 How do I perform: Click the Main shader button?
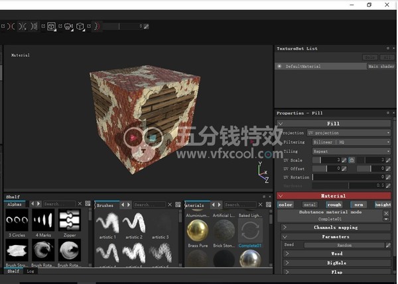(x=381, y=66)
